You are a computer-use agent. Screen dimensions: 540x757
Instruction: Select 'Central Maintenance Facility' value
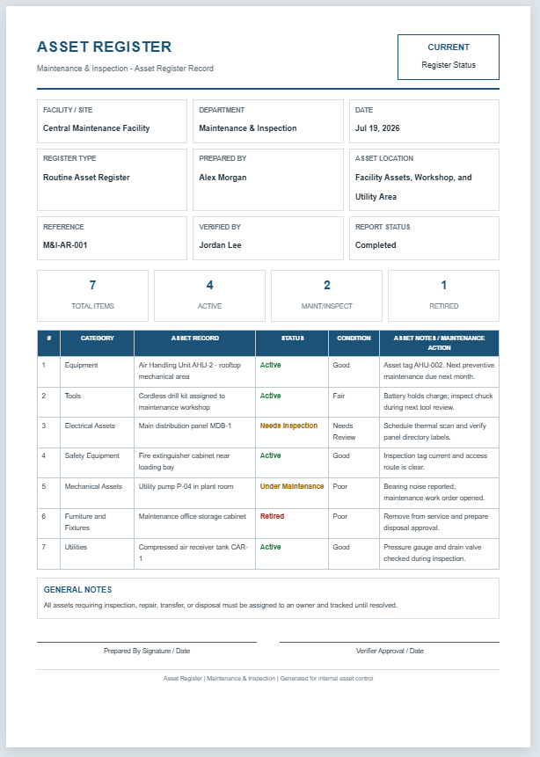[96, 128]
